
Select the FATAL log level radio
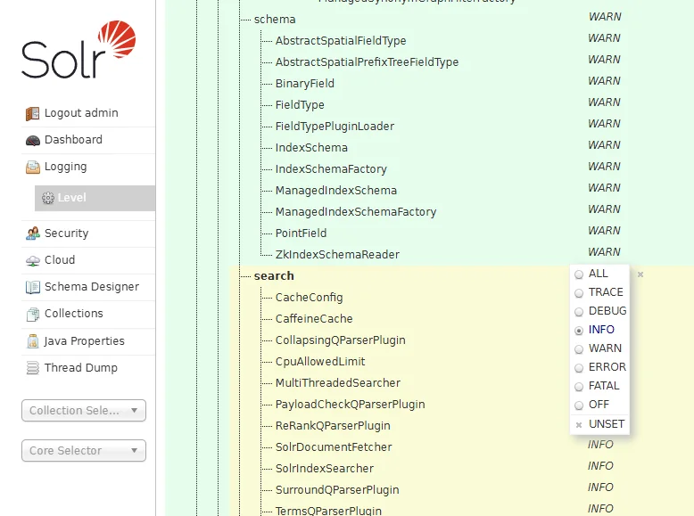pos(579,387)
